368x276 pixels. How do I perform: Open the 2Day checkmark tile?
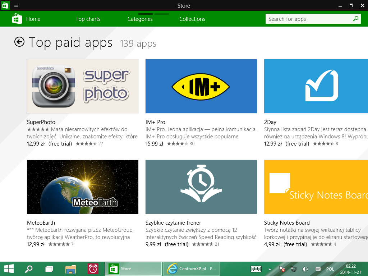pyautogui.click(x=316, y=86)
